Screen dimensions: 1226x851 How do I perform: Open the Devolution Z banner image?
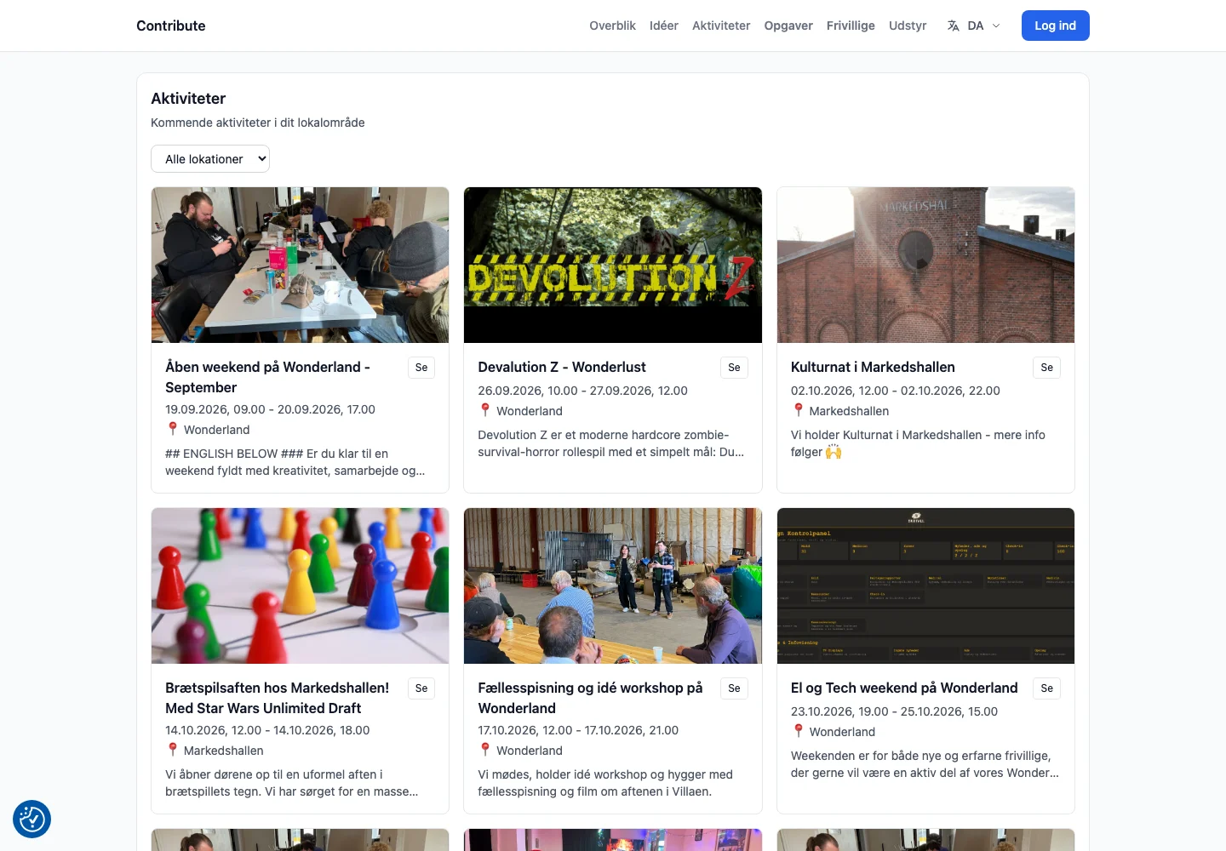tap(613, 265)
